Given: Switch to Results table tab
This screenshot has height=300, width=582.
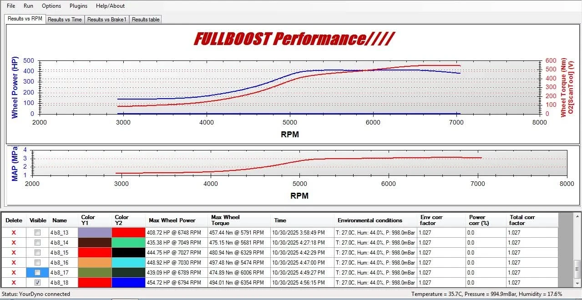Looking at the screenshot, I should [146, 20].
